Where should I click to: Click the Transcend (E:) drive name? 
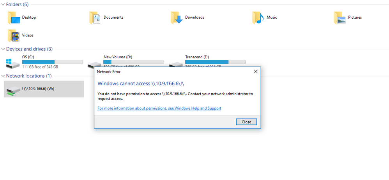tap(197, 57)
